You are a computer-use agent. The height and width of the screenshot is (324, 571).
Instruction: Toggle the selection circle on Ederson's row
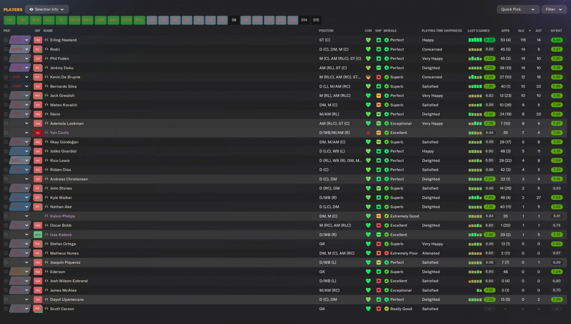6,272
